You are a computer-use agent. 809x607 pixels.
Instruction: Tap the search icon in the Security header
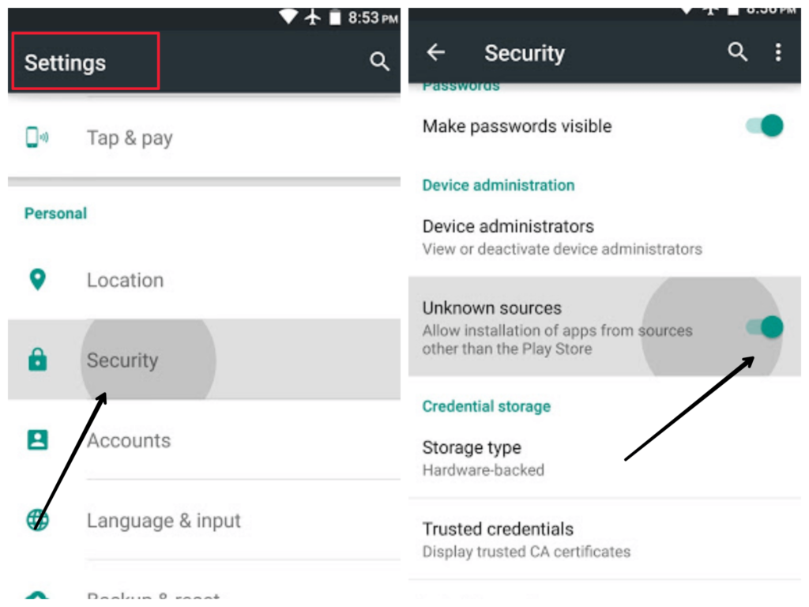(x=737, y=51)
